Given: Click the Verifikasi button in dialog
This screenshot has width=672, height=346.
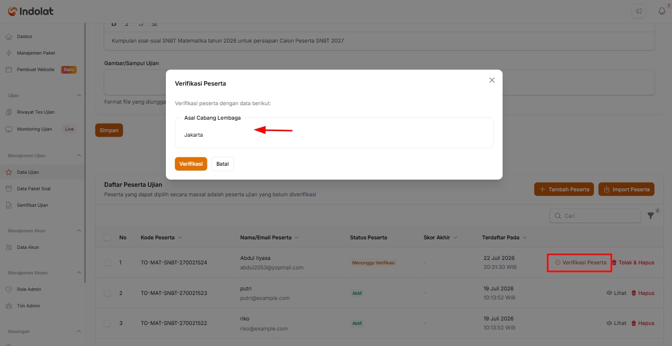Looking at the screenshot, I should [191, 164].
